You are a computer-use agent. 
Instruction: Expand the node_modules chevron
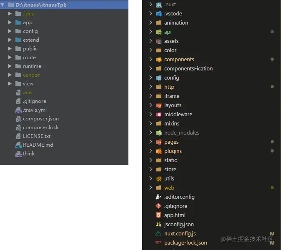click(151, 132)
